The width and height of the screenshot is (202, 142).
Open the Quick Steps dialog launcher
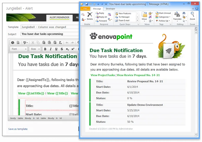click(138, 24)
